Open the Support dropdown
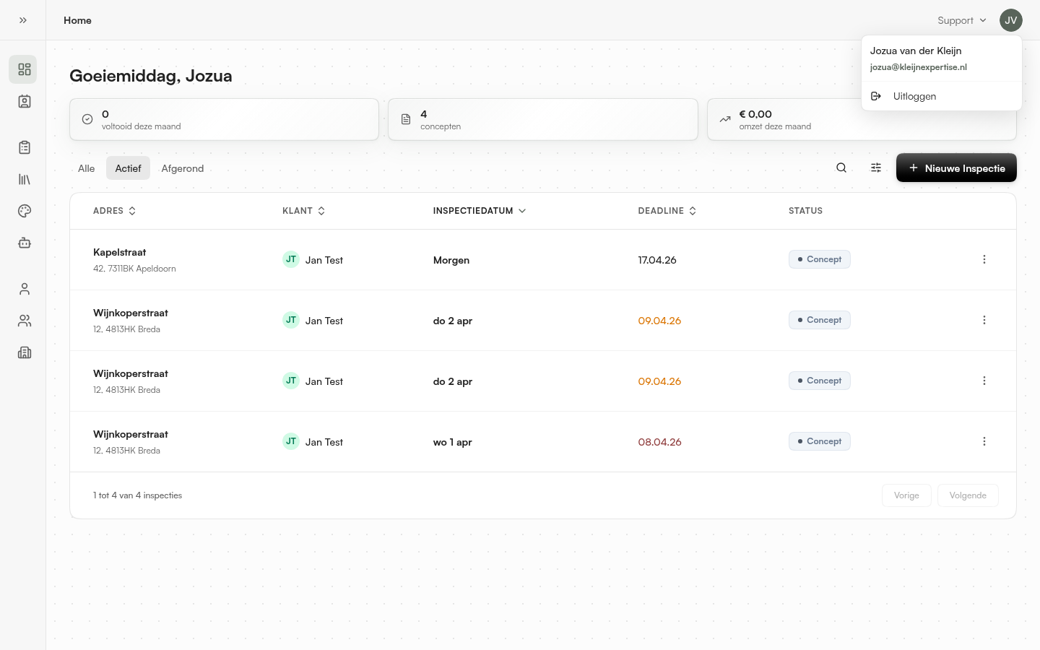Image resolution: width=1040 pixels, height=650 pixels. [x=962, y=20]
